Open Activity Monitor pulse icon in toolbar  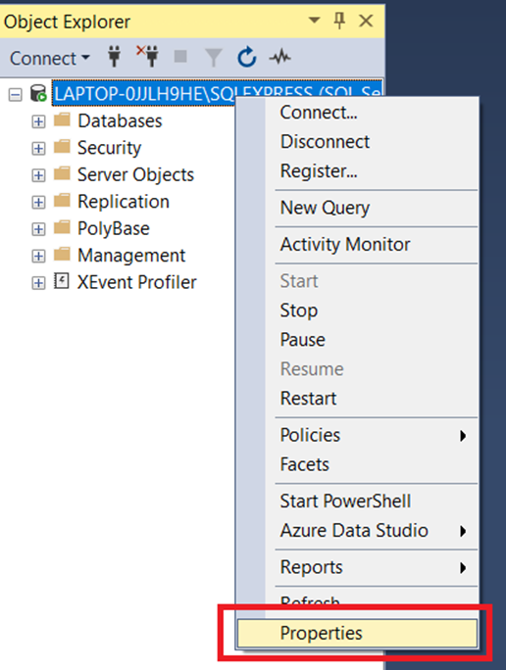pyautogui.click(x=280, y=57)
